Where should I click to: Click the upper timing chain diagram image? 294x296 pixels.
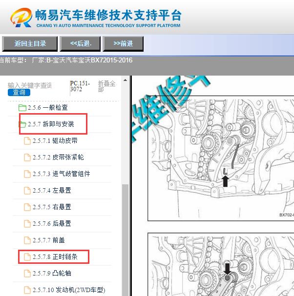(x=221, y=158)
